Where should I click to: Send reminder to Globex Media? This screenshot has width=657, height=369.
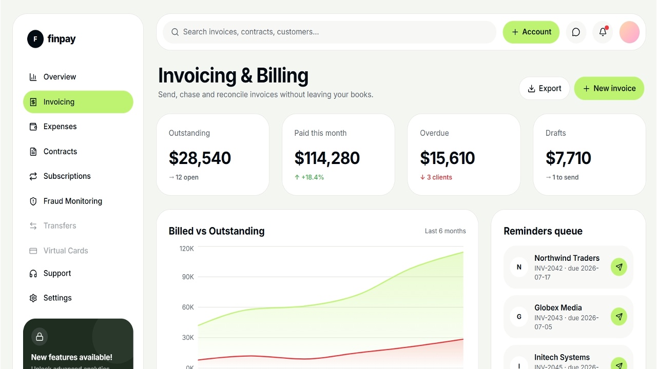[x=619, y=317]
